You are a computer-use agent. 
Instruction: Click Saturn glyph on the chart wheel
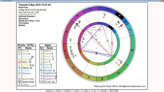(x=118, y=22)
